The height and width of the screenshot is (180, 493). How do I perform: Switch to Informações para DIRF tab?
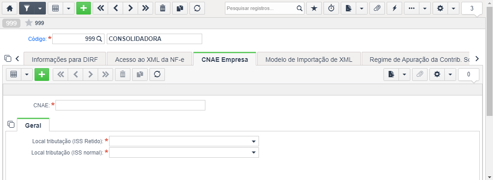pyautogui.click(x=65, y=59)
